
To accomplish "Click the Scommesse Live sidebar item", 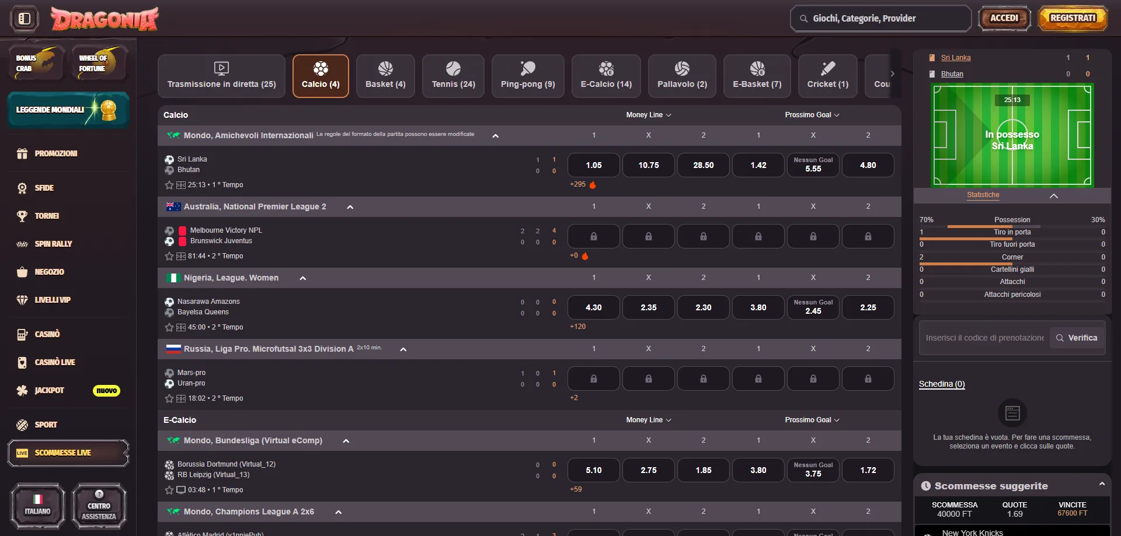I will coord(68,453).
